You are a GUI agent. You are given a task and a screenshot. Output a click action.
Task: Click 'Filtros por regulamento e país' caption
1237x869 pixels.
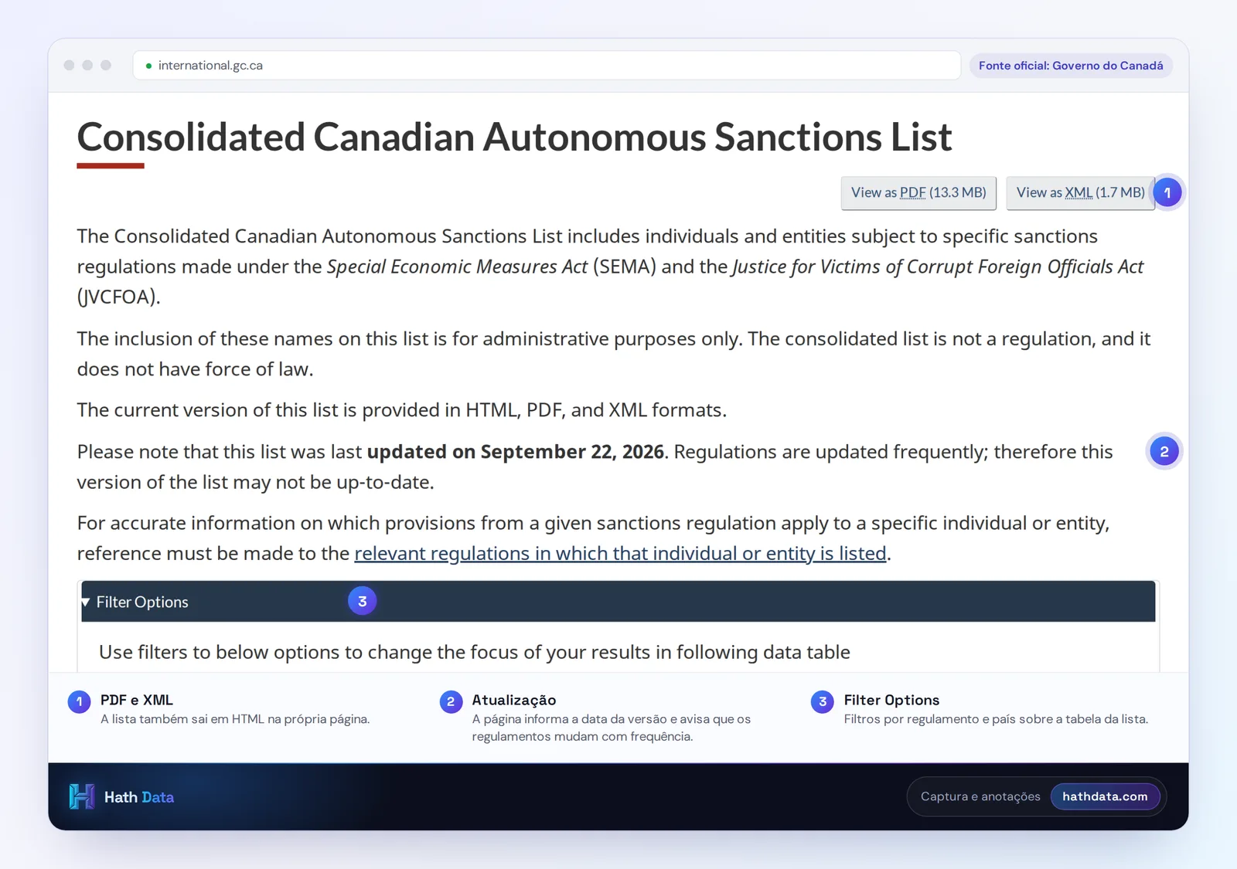click(x=996, y=719)
